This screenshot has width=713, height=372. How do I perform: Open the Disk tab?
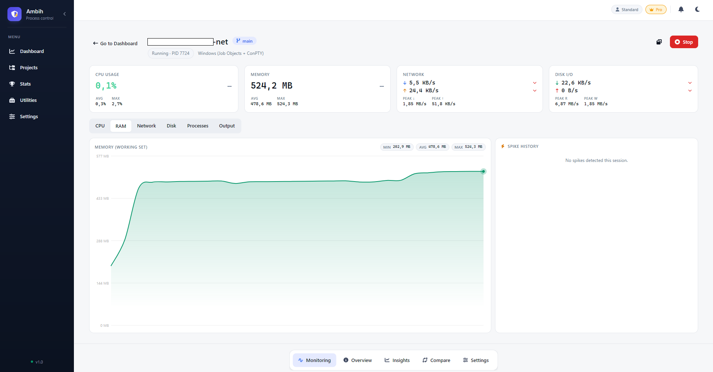(x=171, y=126)
